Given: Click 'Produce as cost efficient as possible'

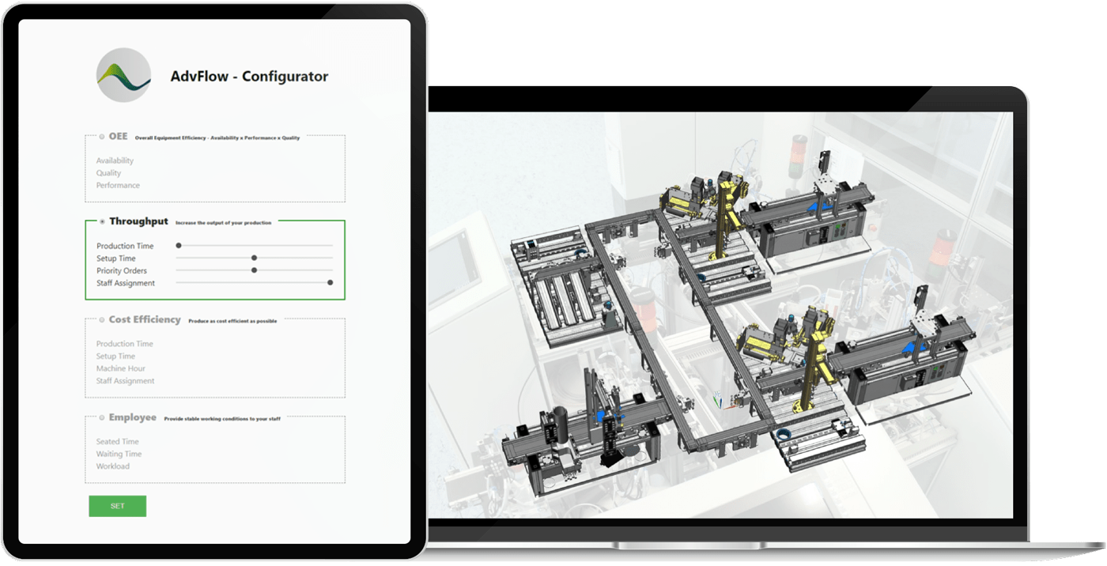Looking at the screenshot, I should 232,321.
